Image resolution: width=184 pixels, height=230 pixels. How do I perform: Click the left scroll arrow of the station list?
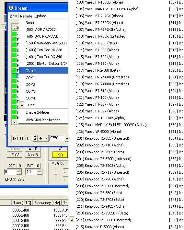[15, 122]
